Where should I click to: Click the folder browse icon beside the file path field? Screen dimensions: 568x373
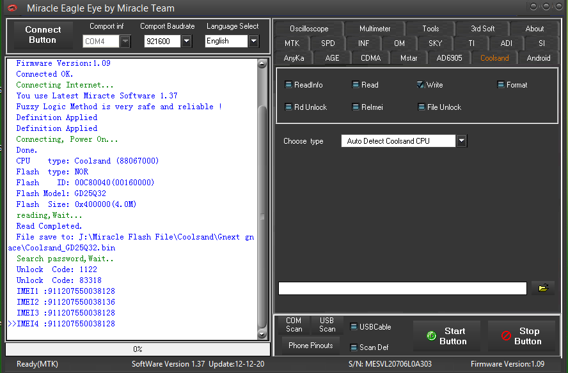pyautogui.click(x=543, y=288)
